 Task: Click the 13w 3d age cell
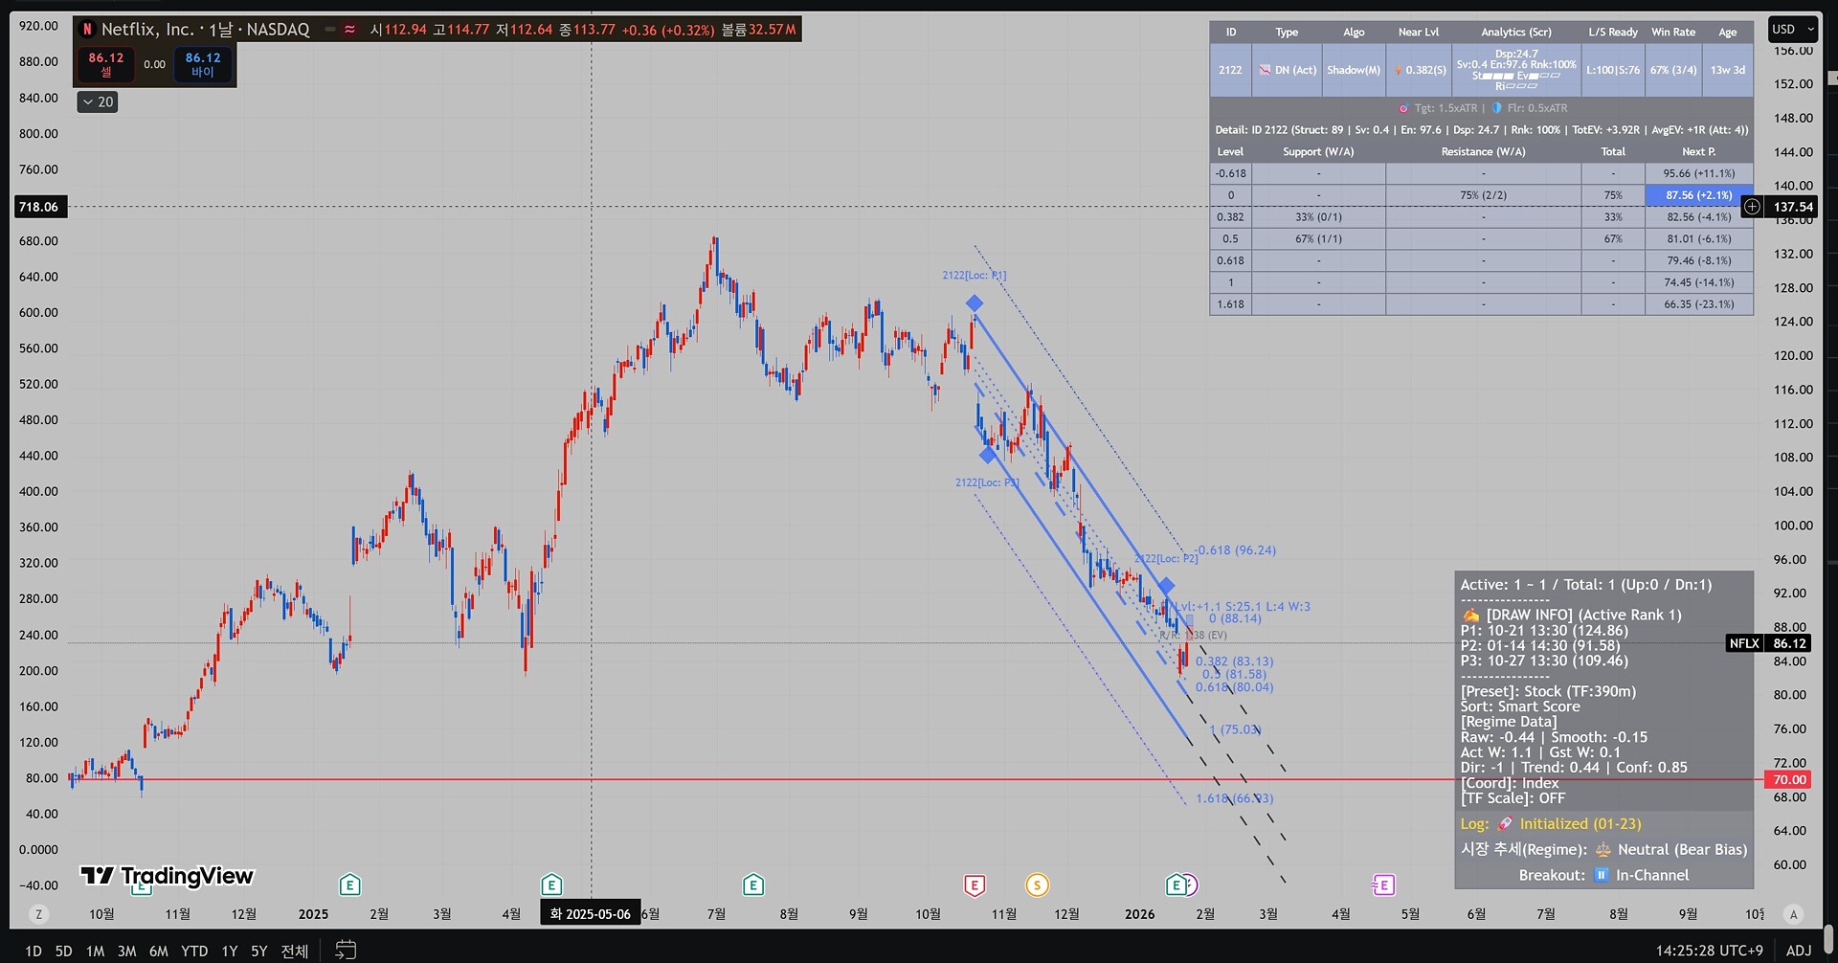[1728, 70]
